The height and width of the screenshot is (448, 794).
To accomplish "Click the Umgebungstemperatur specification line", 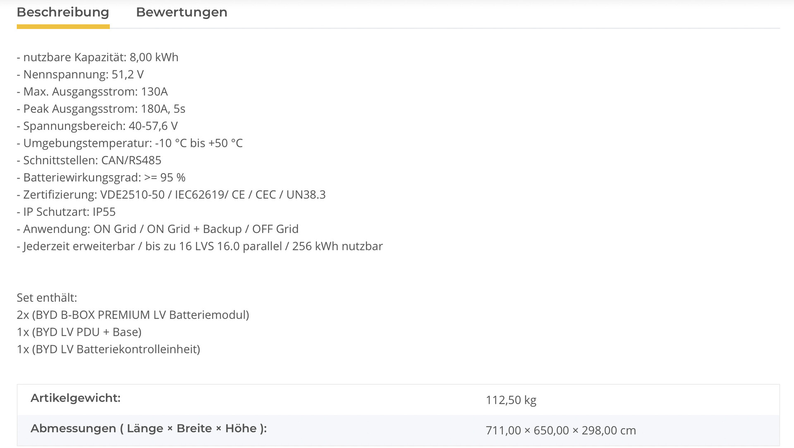I will coord(129,143).
